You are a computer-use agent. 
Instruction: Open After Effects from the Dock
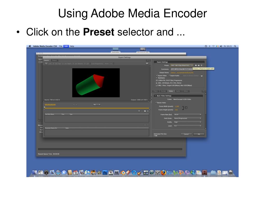(117, 172)
